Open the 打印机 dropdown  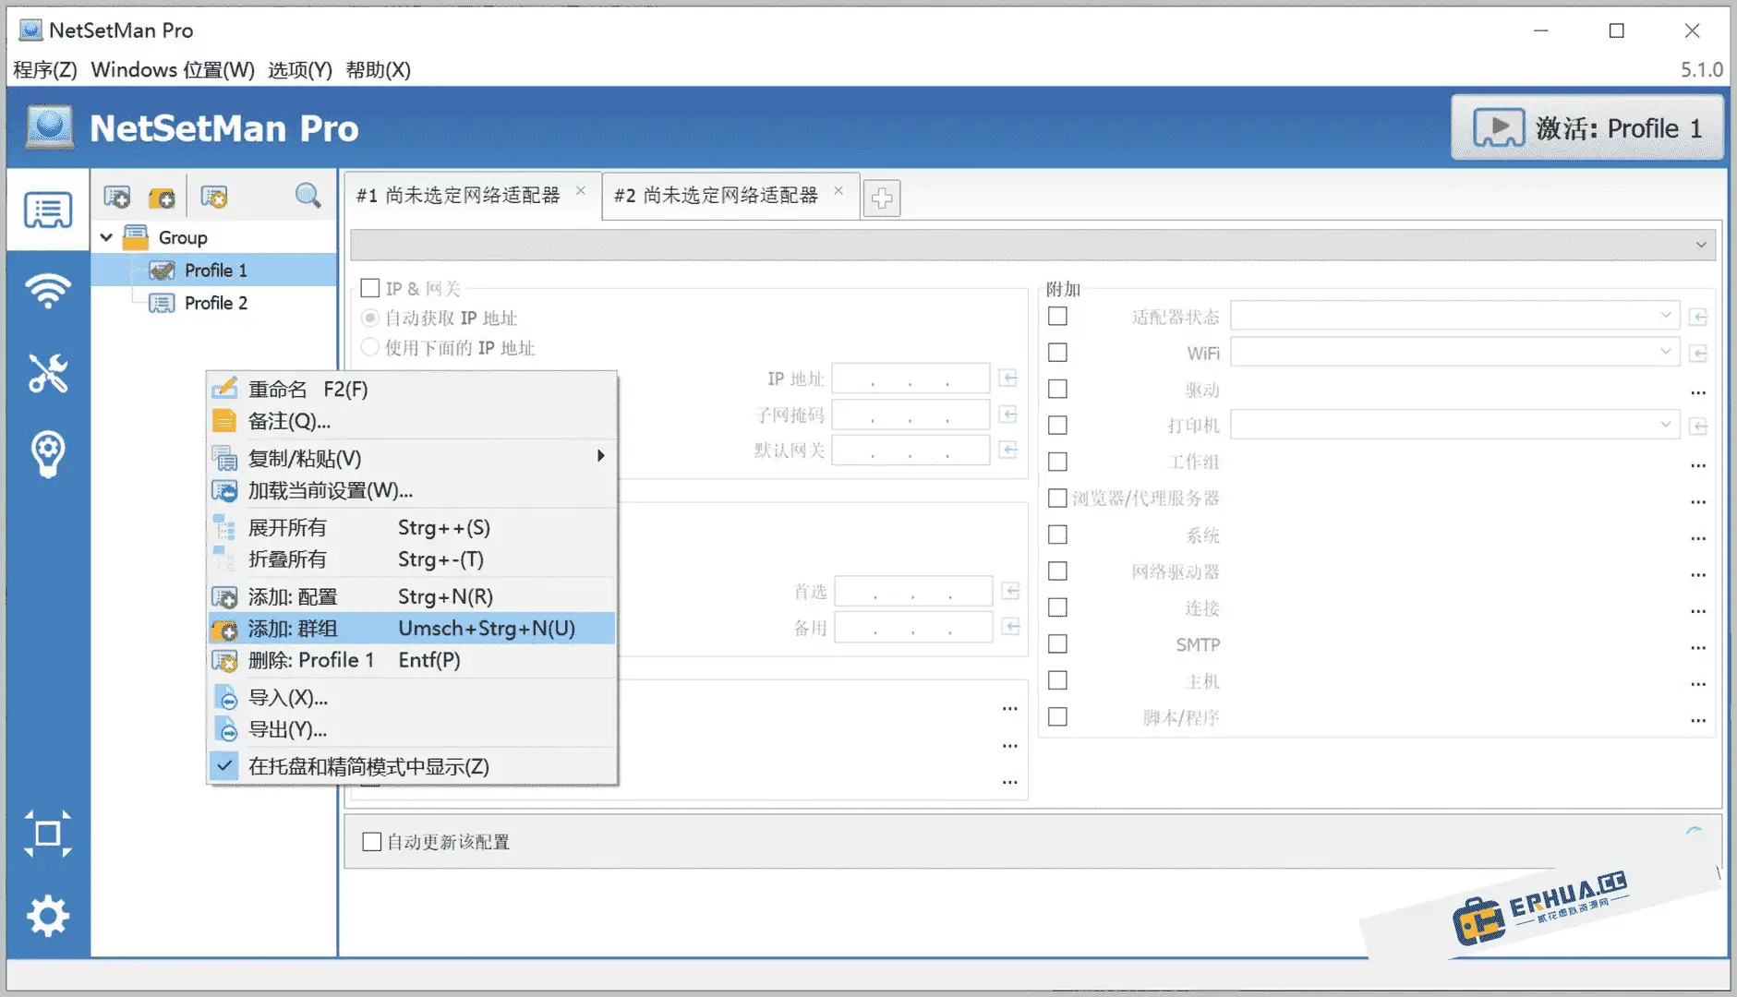coord(1454,425)
